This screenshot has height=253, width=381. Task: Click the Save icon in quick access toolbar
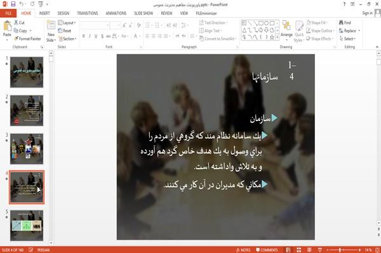click(13, 4)
